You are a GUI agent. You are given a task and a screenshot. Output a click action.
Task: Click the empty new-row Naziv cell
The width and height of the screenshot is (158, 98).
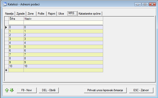[63, 70]
